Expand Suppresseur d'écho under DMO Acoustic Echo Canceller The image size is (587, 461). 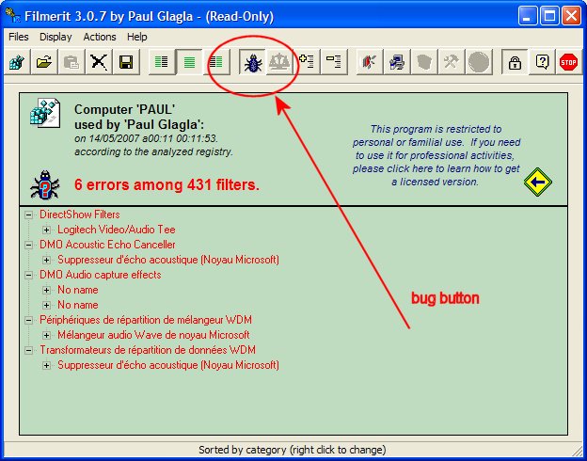pos(46,260)
